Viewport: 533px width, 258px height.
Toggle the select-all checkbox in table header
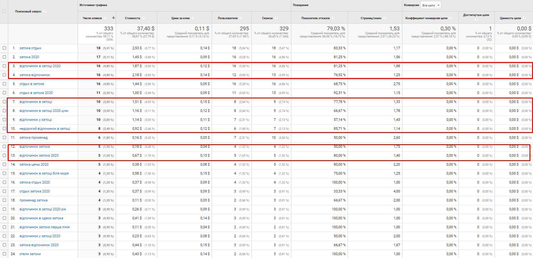tap(4, 11)
